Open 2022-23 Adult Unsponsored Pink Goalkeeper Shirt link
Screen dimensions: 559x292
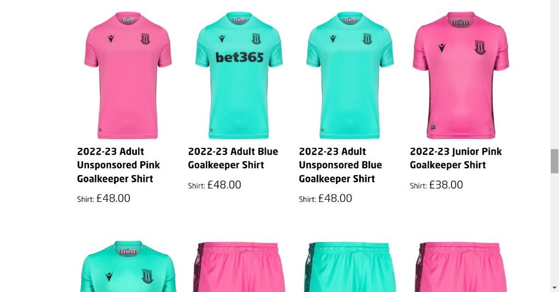pyautogui.click(x=118, y=165)
